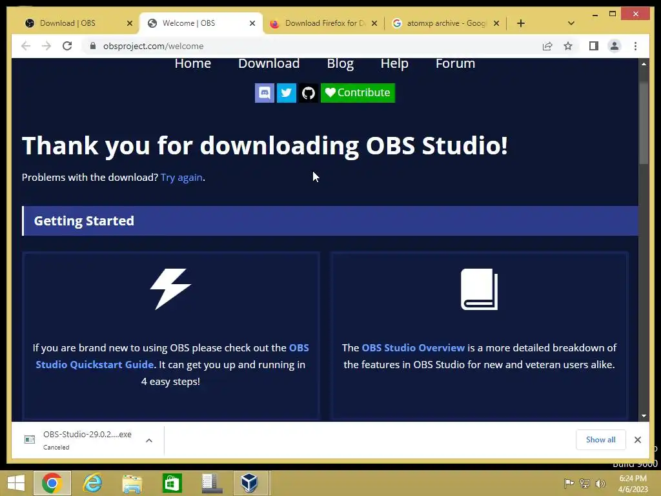Viewport: 661px width, 496px height.
Task: Close the Welcome | OBS tab
Action: [x=252, y=23]
